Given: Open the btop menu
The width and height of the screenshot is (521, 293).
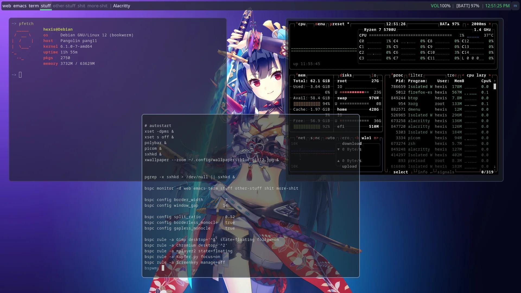Looking at the screenshot, I should pos(320,24).
